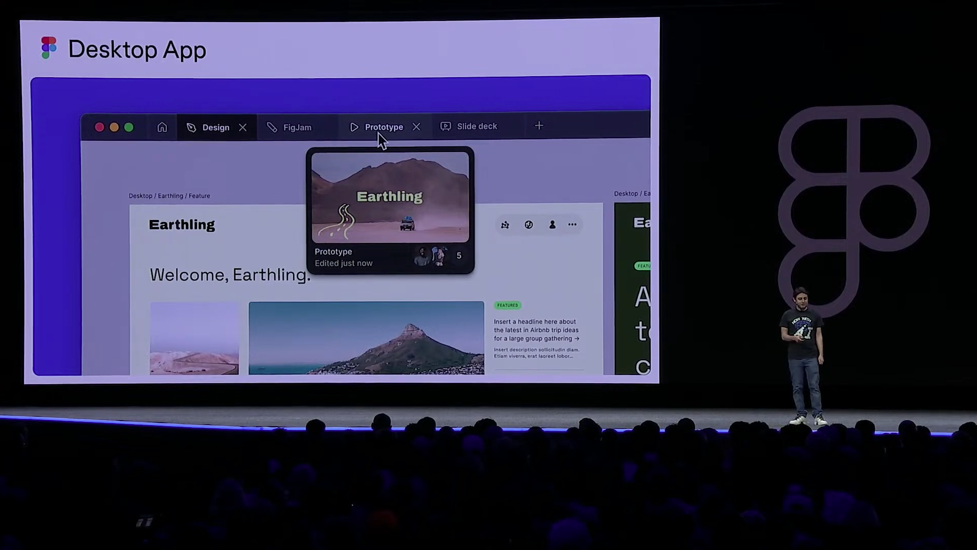977x550 pixels.
Task: Click the collaborator avatars in preview card
Action: pos(431,256)
